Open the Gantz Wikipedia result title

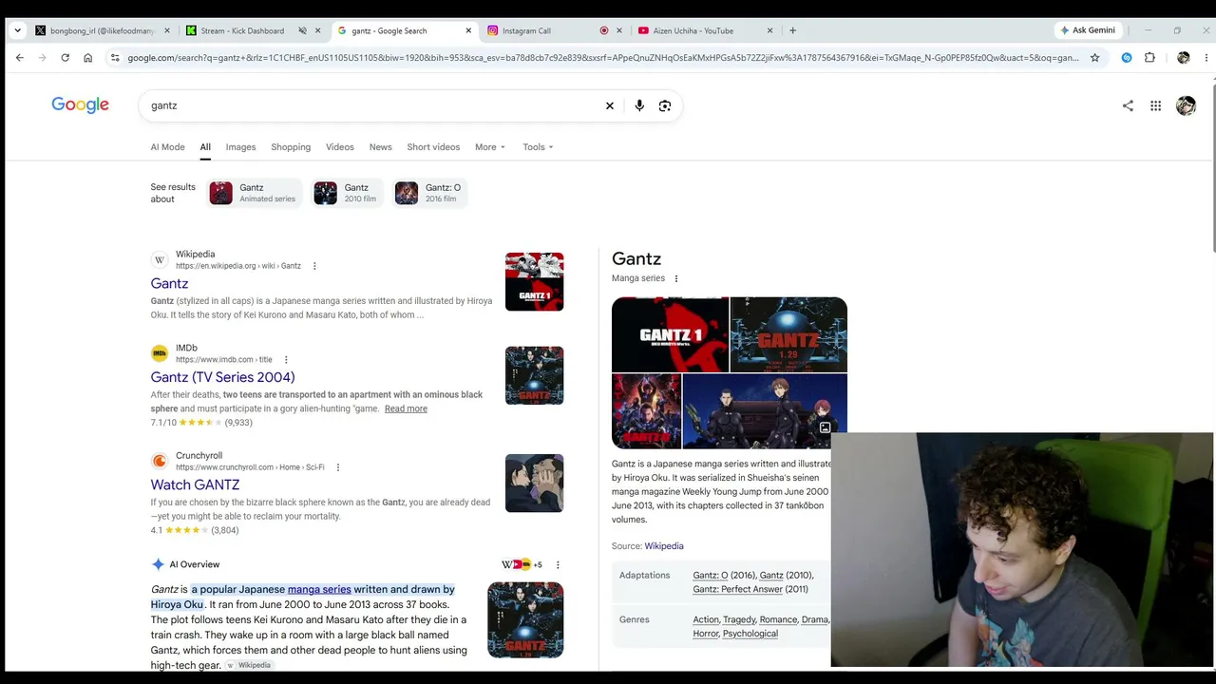[x=169, y=283]
